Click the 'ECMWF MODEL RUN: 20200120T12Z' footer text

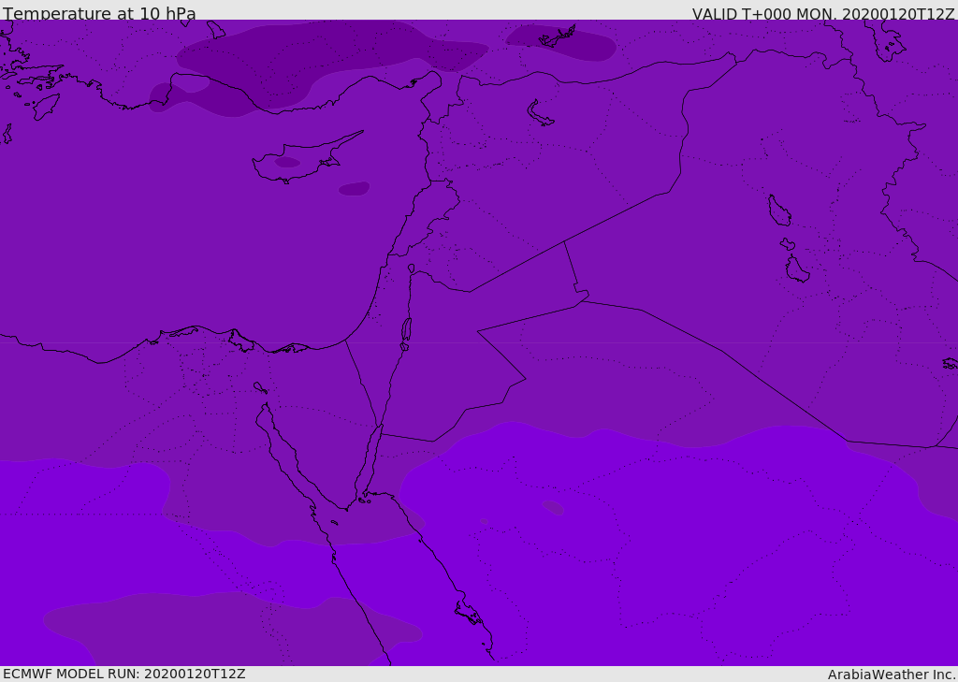click(x=124, y=674)
